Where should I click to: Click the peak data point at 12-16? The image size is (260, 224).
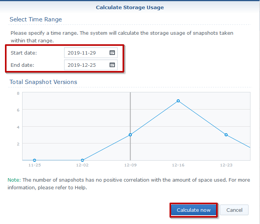(178, 101)
